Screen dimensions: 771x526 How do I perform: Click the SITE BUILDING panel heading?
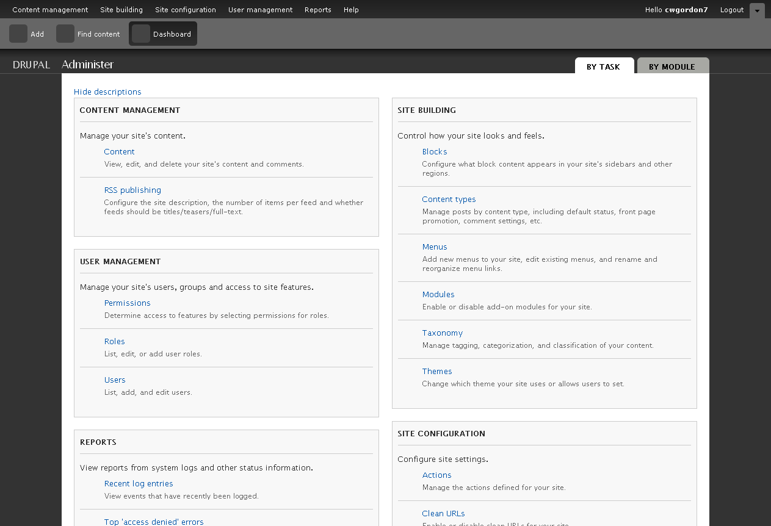click(x=427, y=110)
